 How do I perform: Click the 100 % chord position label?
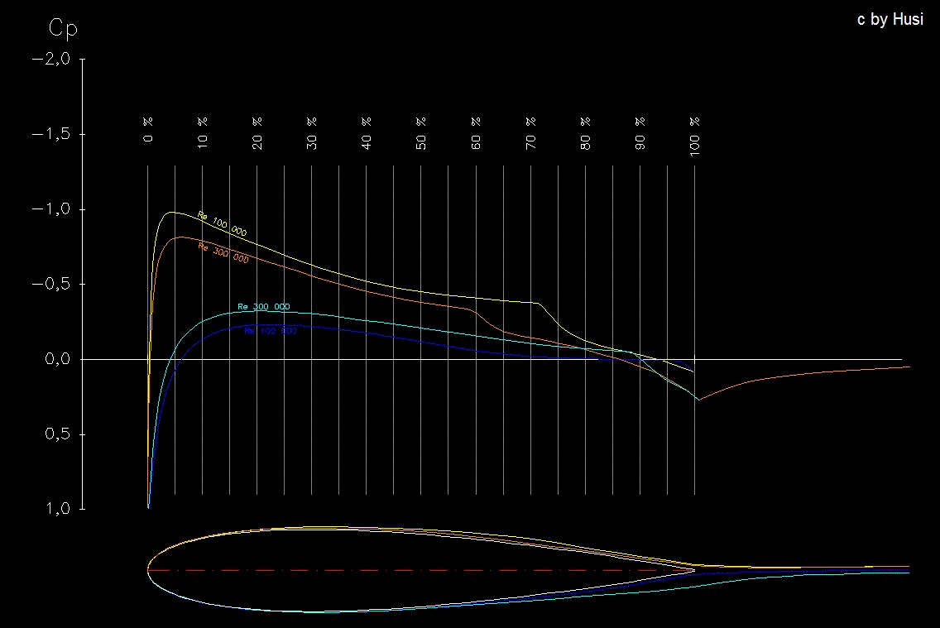click(x=694, y=134)
